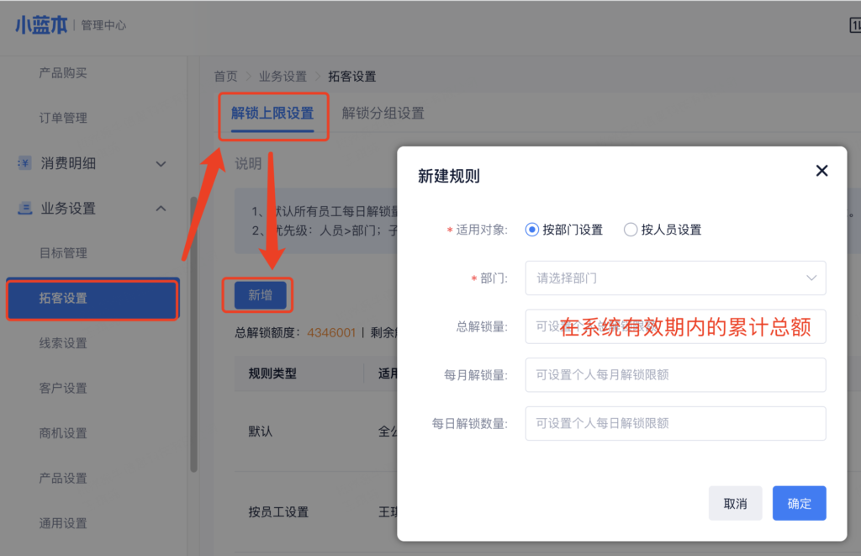The image size is (861, 556).
Task: Select the 按人员设置 radio option
Action: 631,230
